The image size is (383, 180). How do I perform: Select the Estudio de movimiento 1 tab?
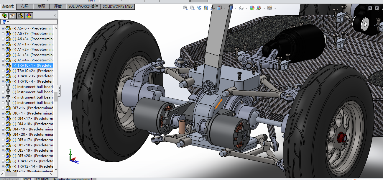[73, 179]
